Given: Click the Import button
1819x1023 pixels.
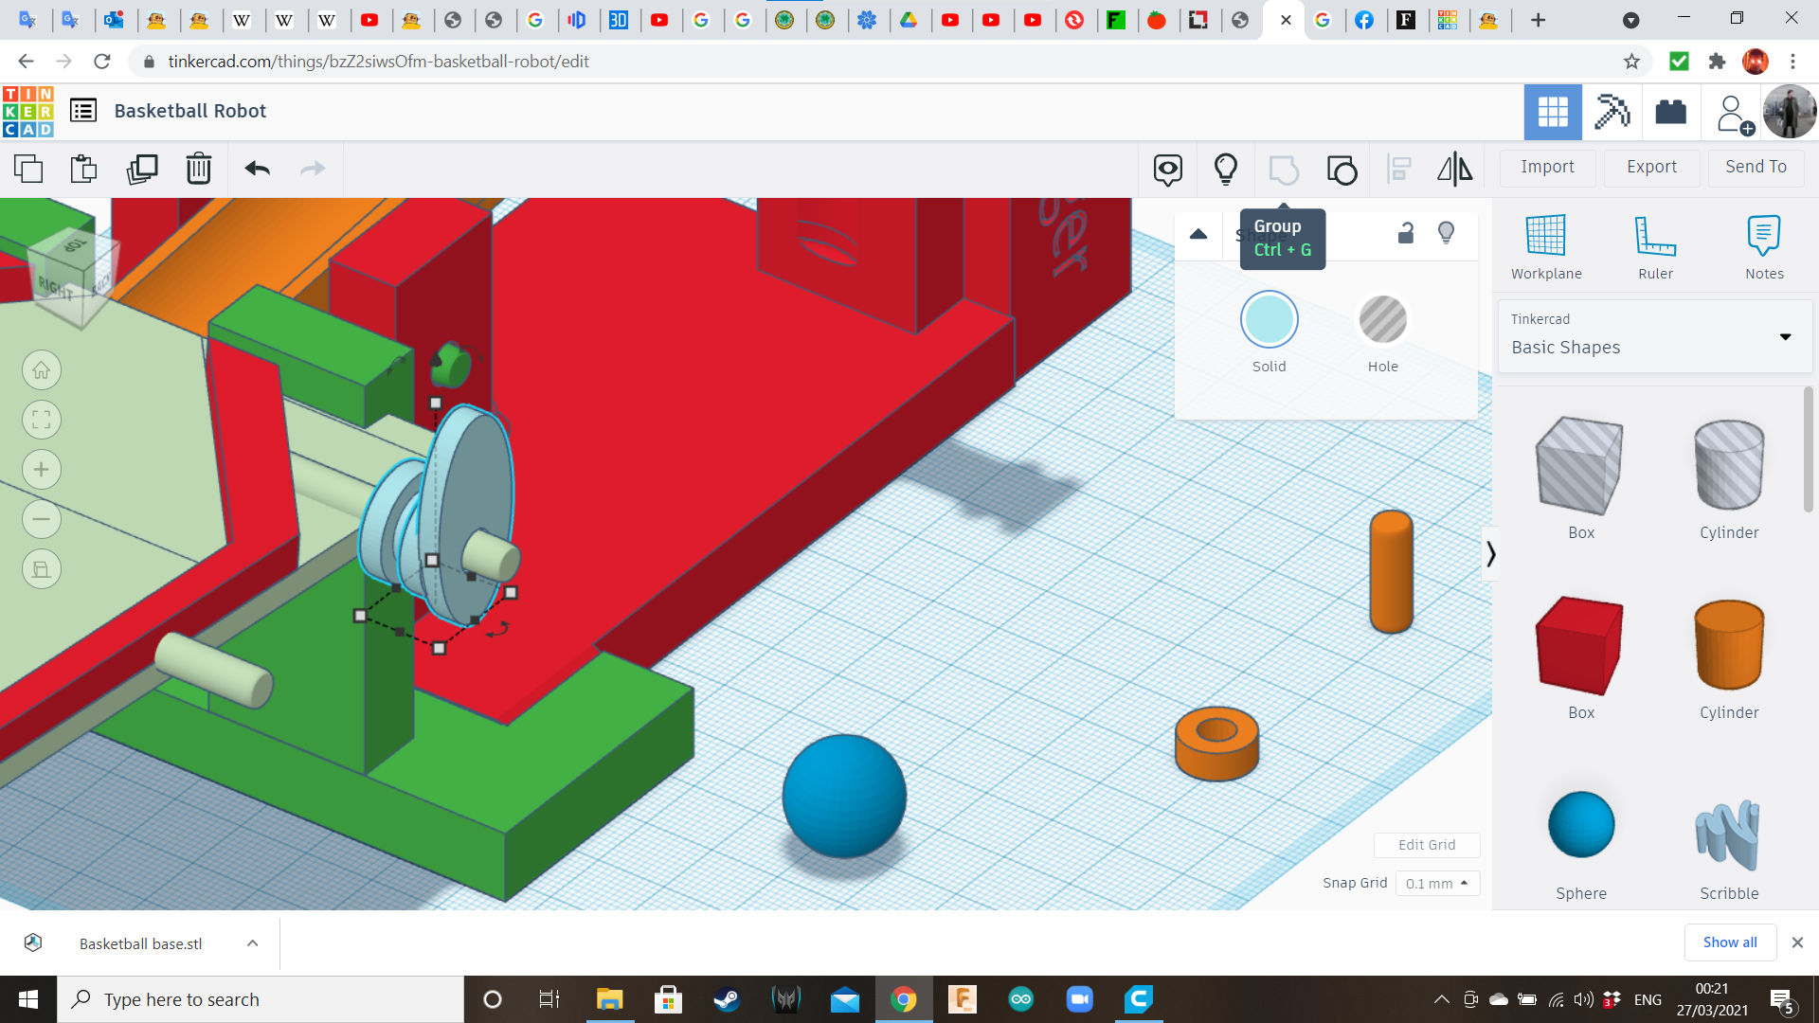Looking at the screenshot, I should click(x=1547, y=167).
